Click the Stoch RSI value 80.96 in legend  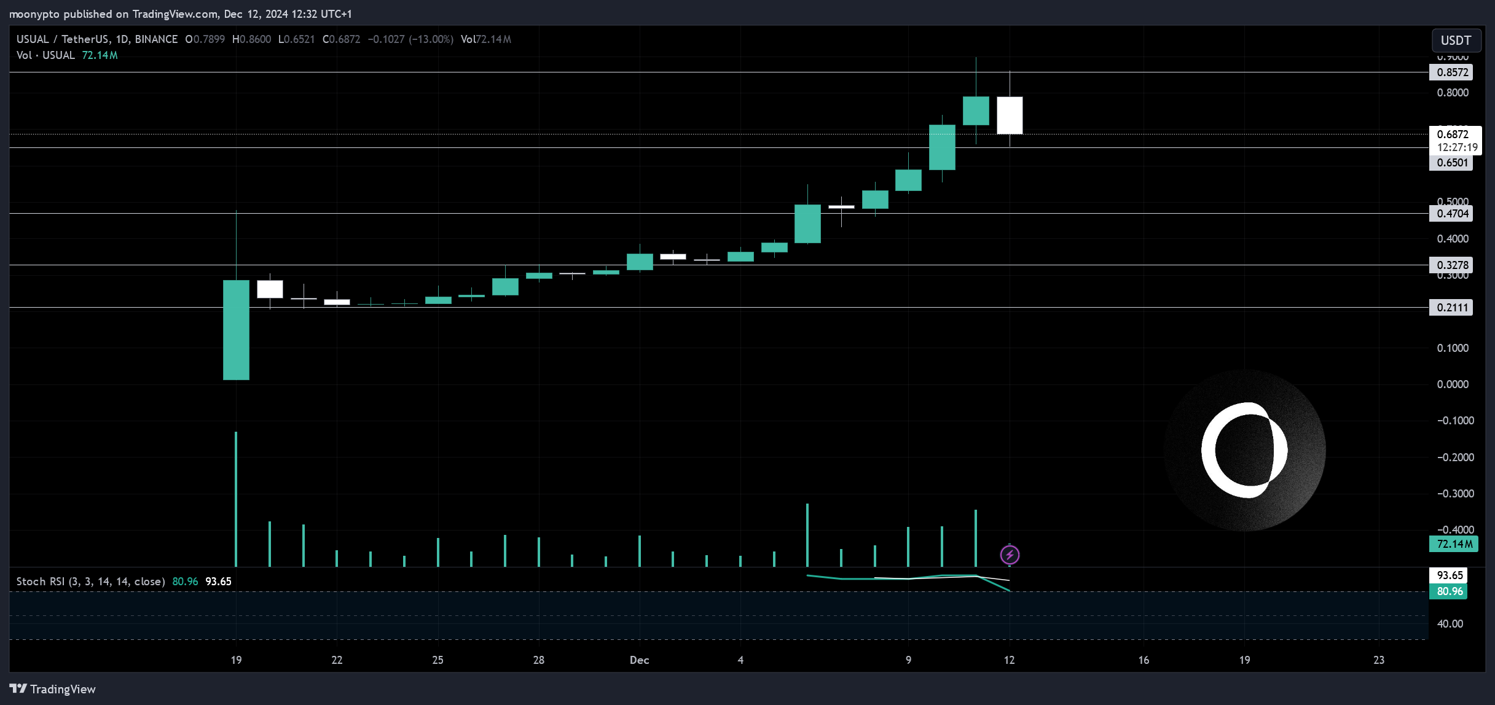click(x=185, y=582)
